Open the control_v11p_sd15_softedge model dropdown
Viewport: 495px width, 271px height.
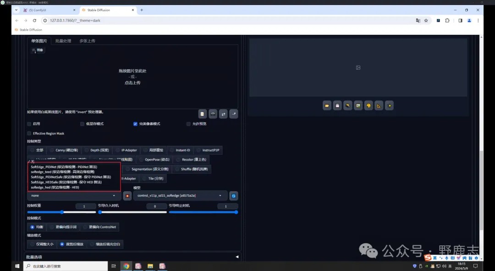coord(180,196)
